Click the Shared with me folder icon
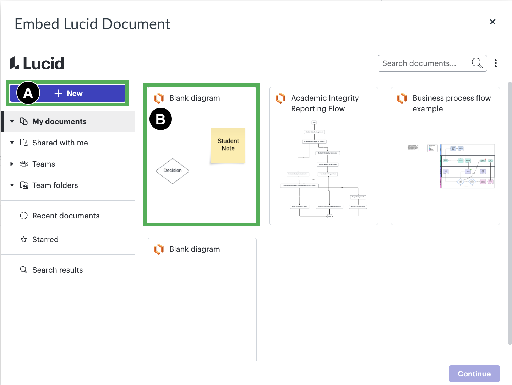 (24, 143)
